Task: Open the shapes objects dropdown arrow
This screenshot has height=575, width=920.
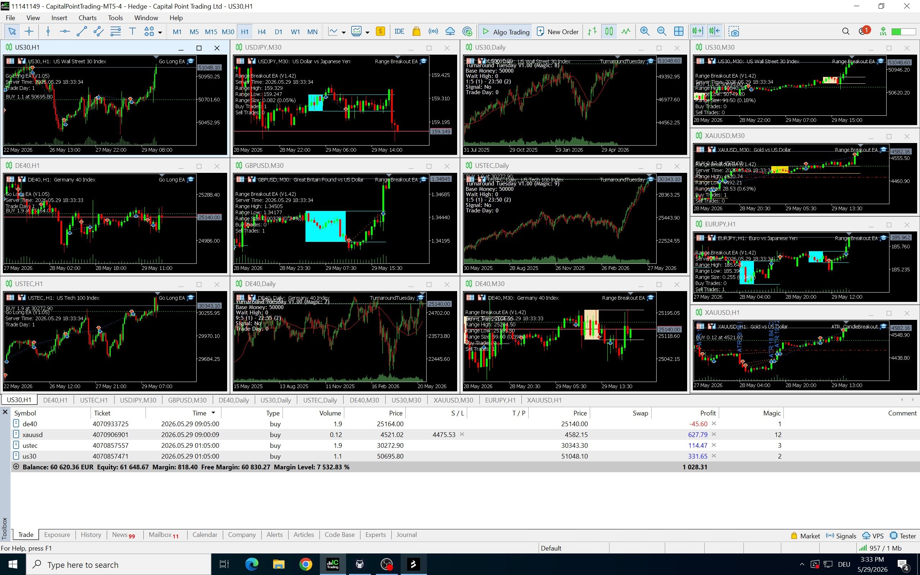Action: point(160,32)
